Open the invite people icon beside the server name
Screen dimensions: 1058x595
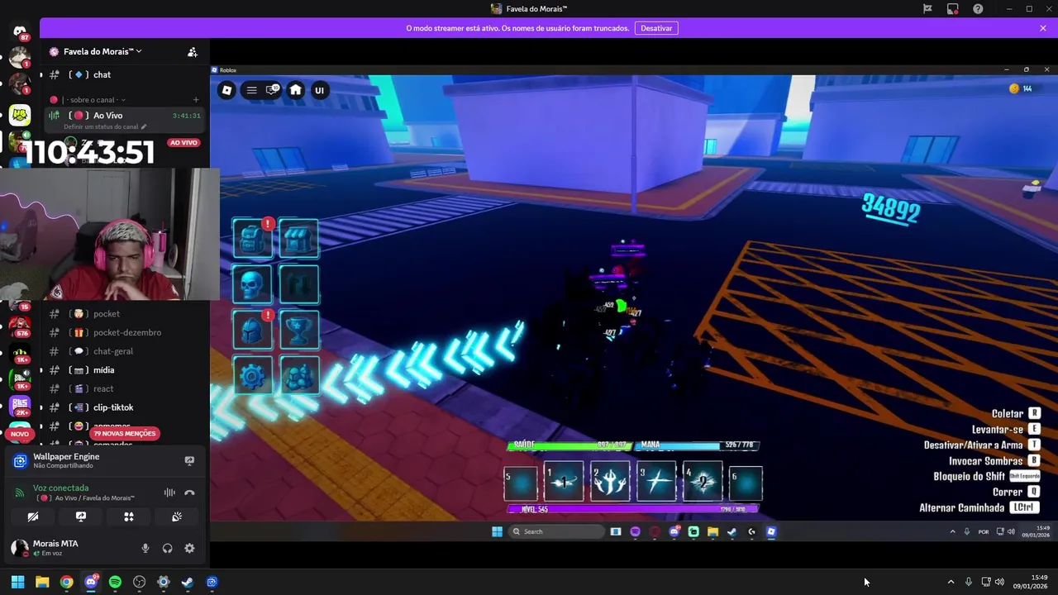pos(193,51)
